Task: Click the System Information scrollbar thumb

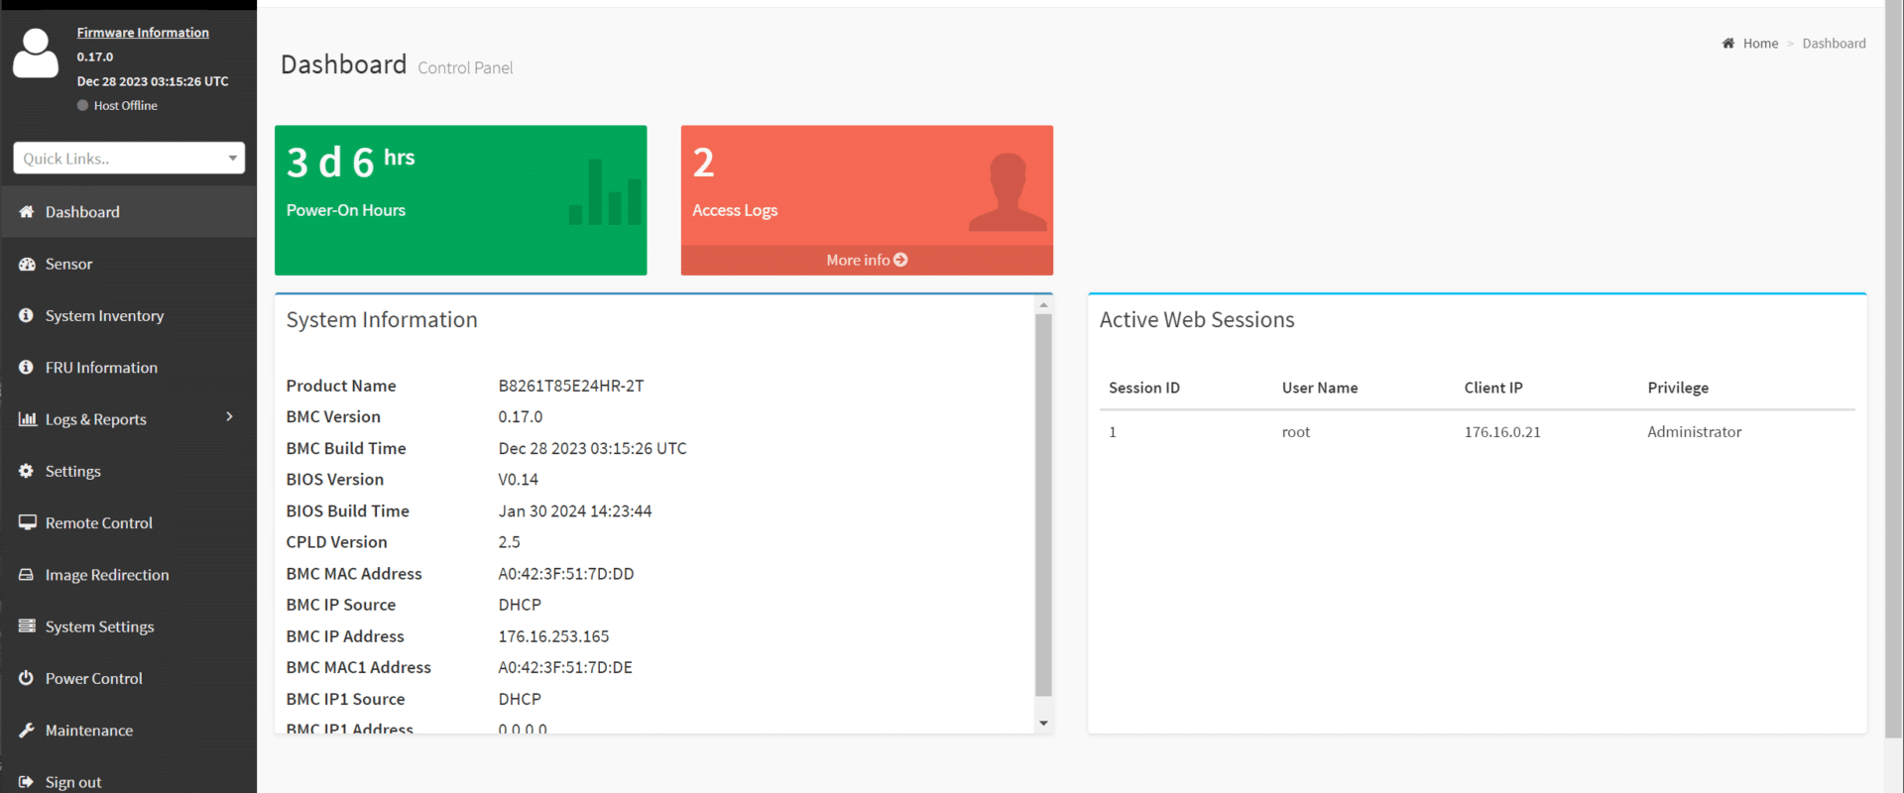Action: [x=1043, y=505]
